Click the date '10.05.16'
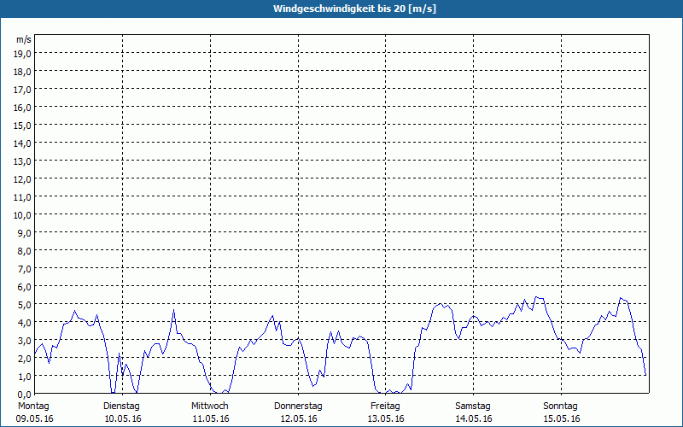 click(x=123, y=419)
